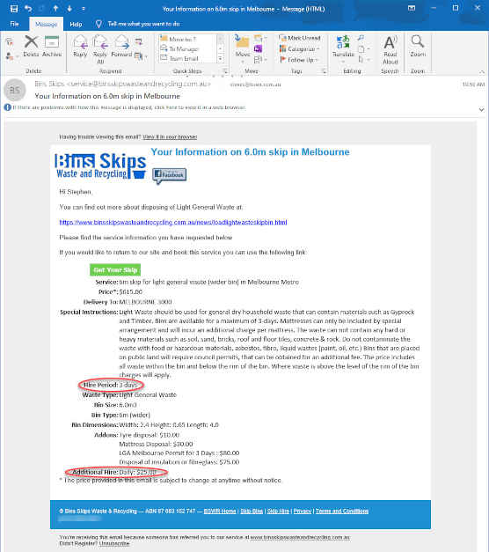Click the Save icon in the quick access toolbar
Image resolution: width=489 pixels, height=552 pixels.
point(14,9)
